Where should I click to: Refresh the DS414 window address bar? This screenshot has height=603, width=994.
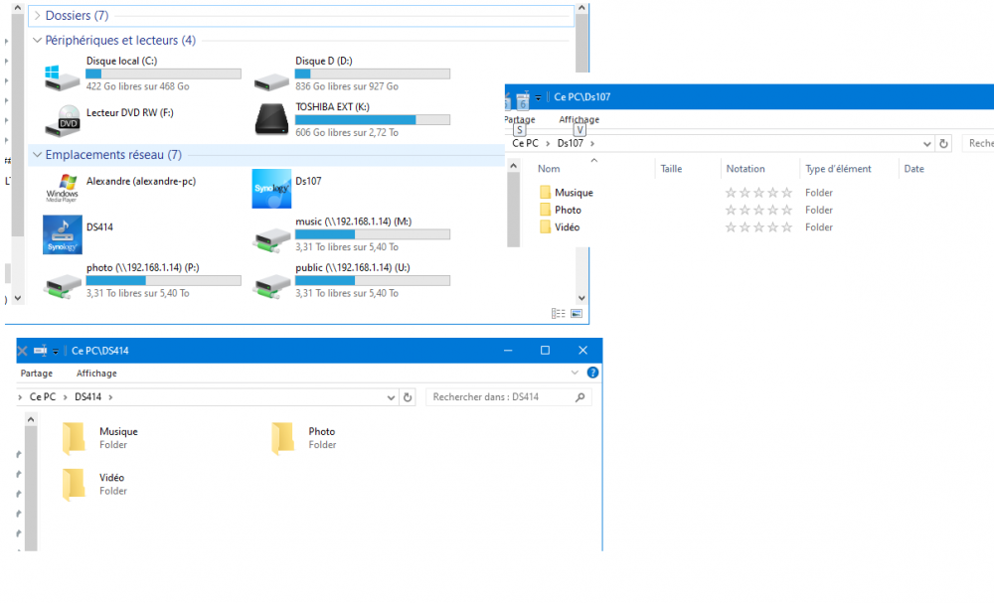tap(408, 397)
